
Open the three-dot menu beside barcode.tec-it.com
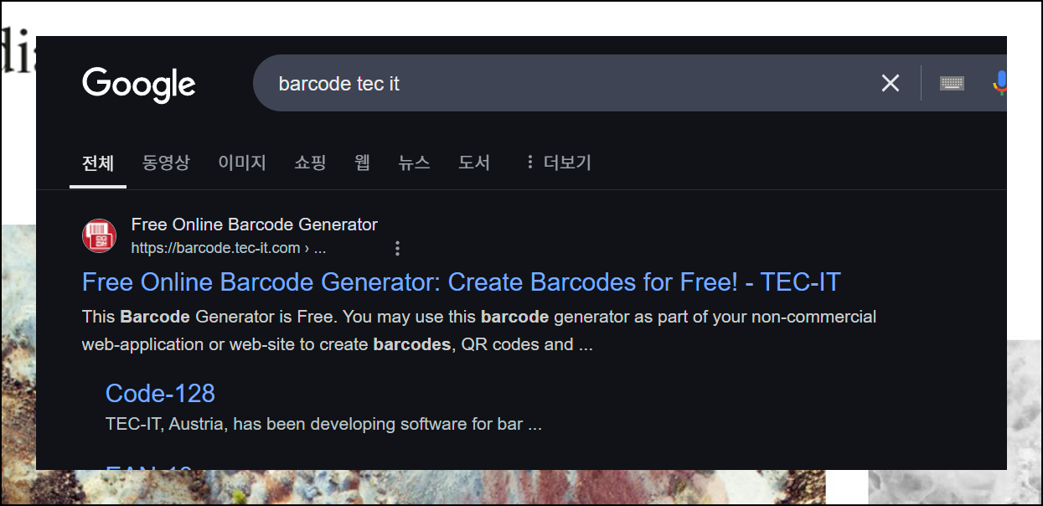(x=397, y=248)
